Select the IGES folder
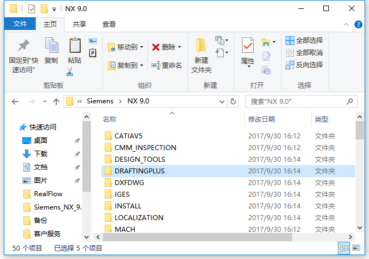The image size is (369, 259). pyautogui.click(x=228, y=195)
